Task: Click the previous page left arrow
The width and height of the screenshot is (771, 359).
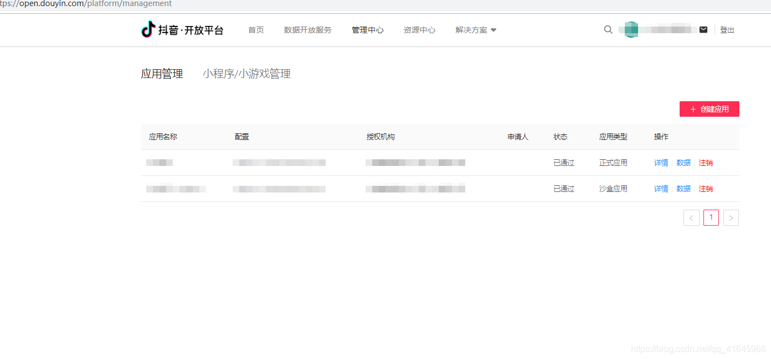Action: tap(691, 217)
